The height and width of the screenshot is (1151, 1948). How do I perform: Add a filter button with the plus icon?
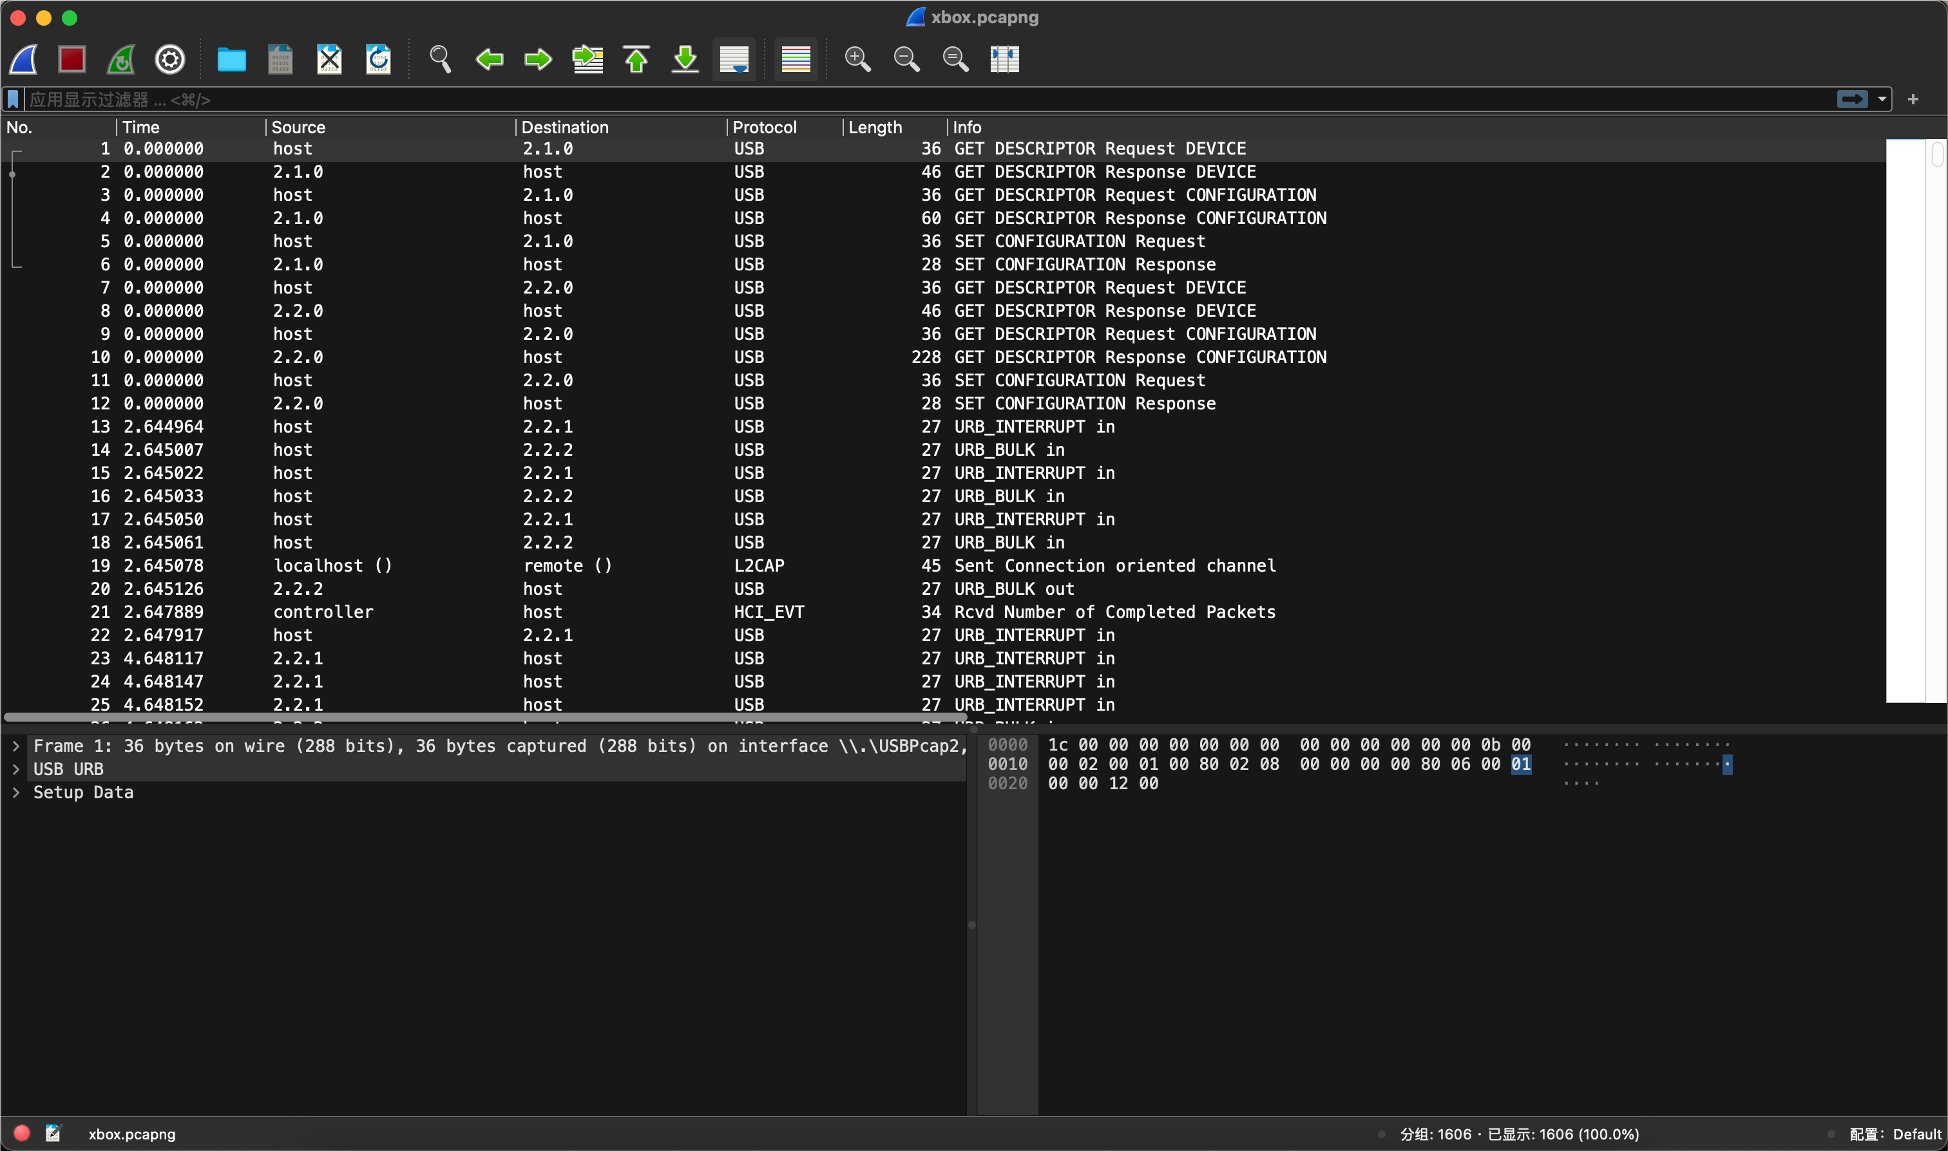click(1913, 99)
